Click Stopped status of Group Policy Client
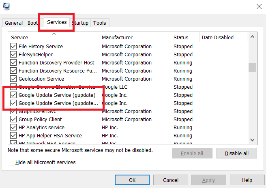This screenshot has height=188, width=266. (183, 120)
